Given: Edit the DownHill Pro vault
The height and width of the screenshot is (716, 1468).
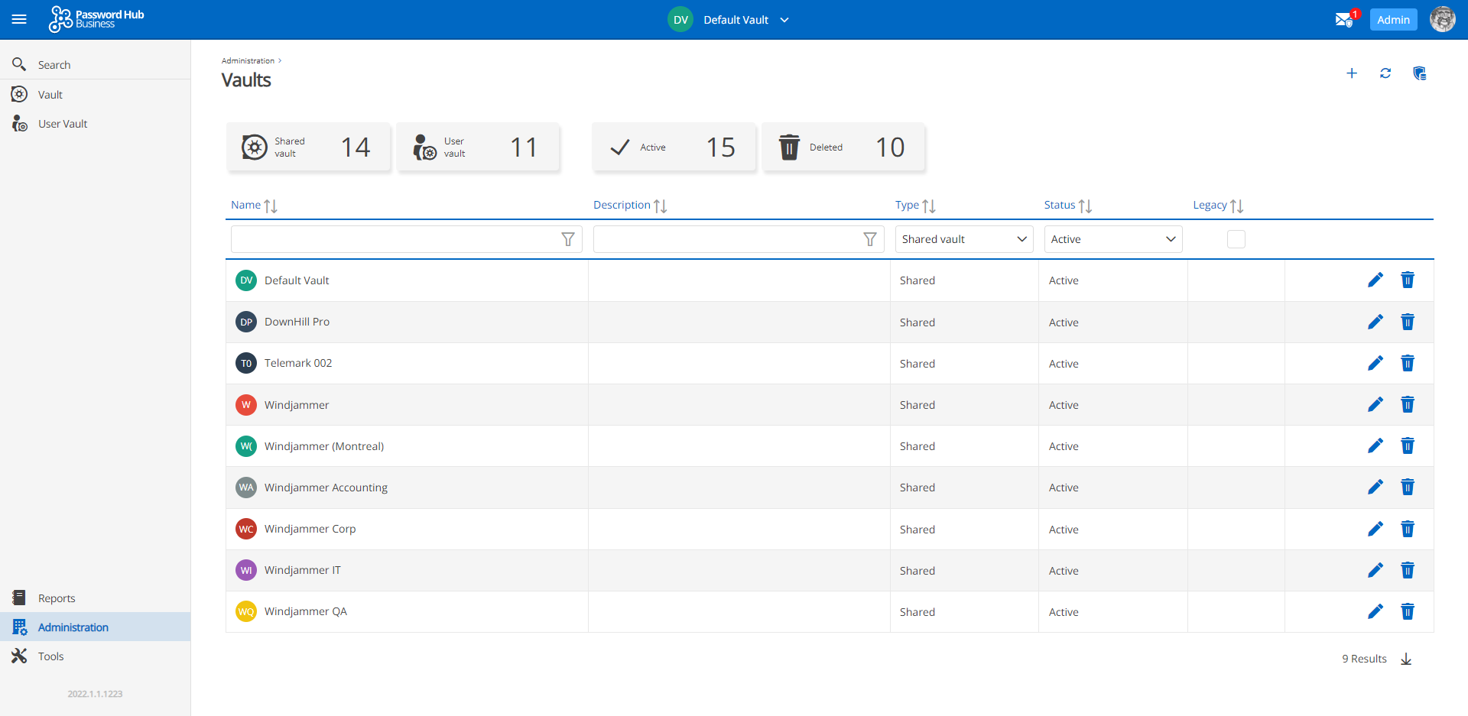Looking at the screenshot, I should pos(1375,322).
